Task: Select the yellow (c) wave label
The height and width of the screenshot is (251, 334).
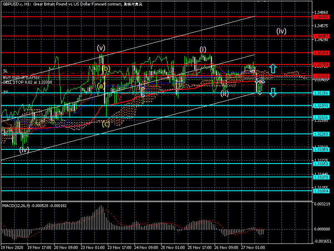Action: 106,123
